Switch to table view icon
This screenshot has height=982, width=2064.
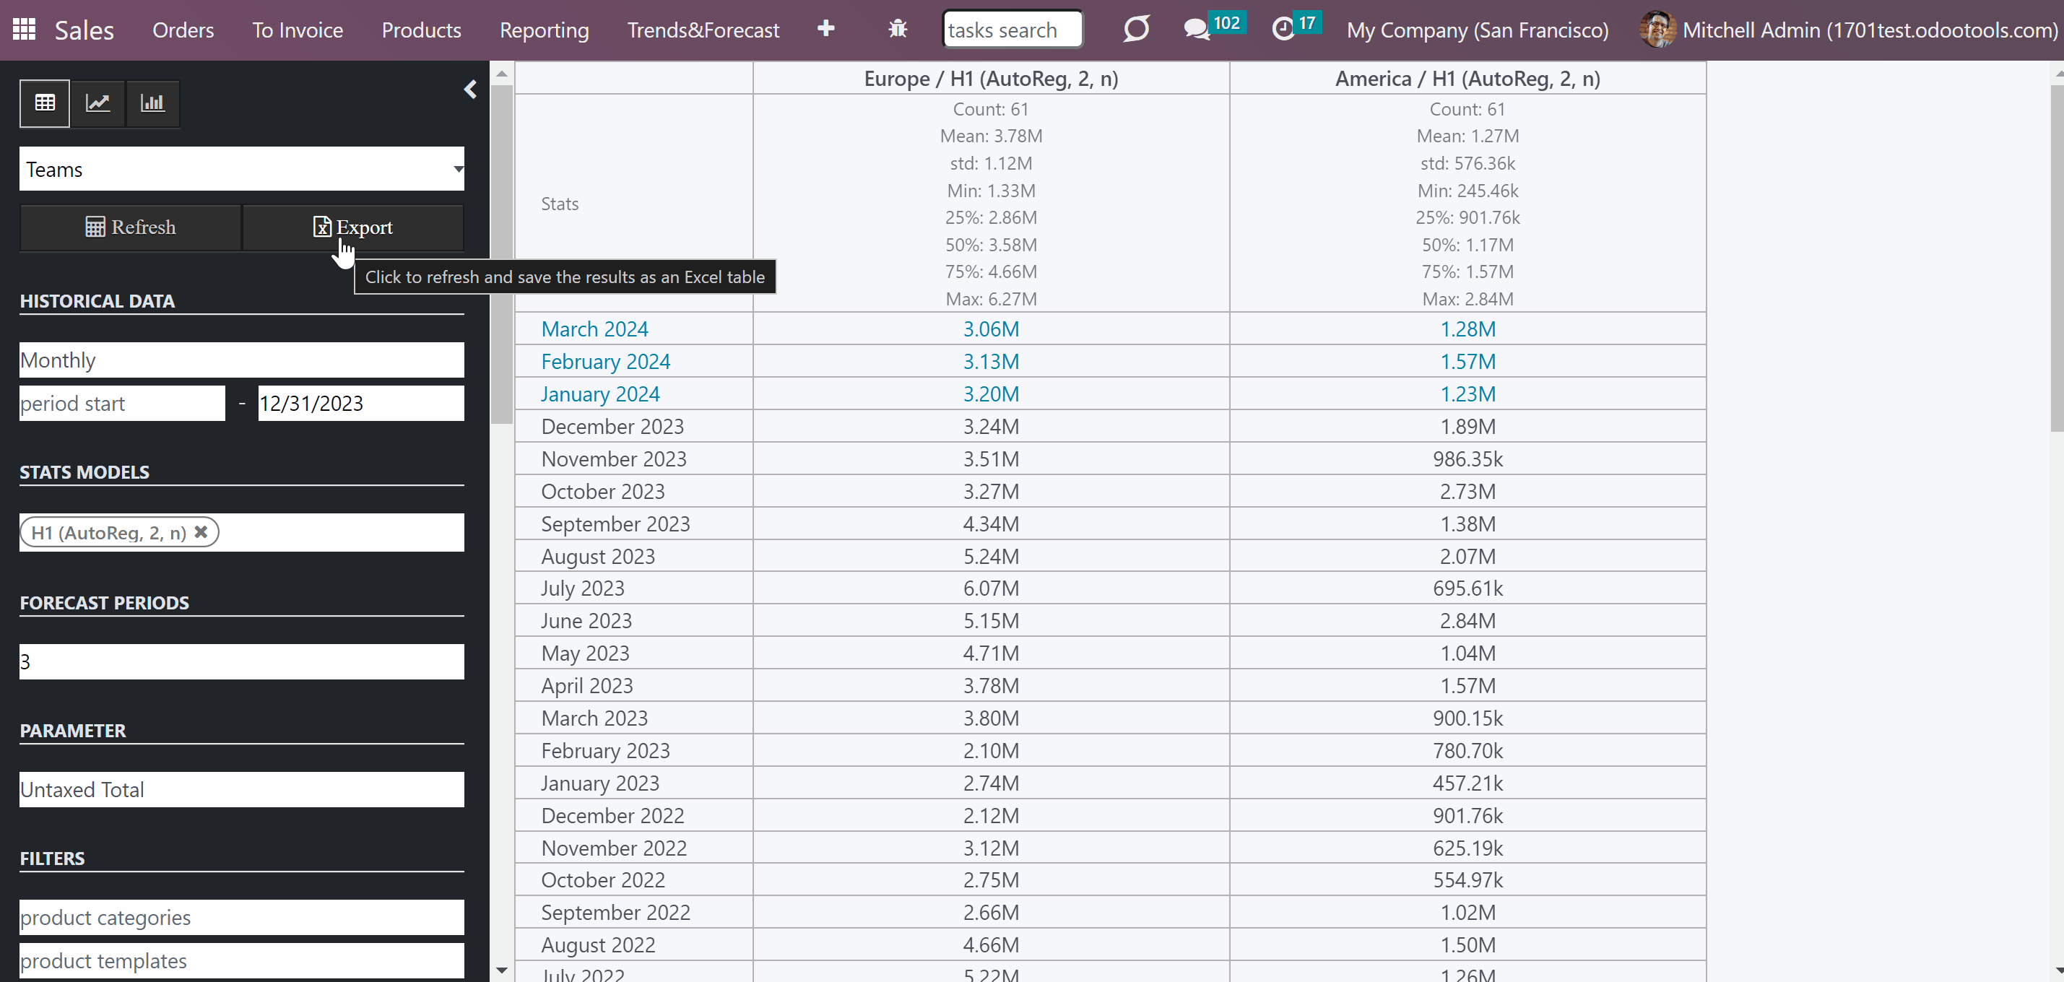coord(45,103)
